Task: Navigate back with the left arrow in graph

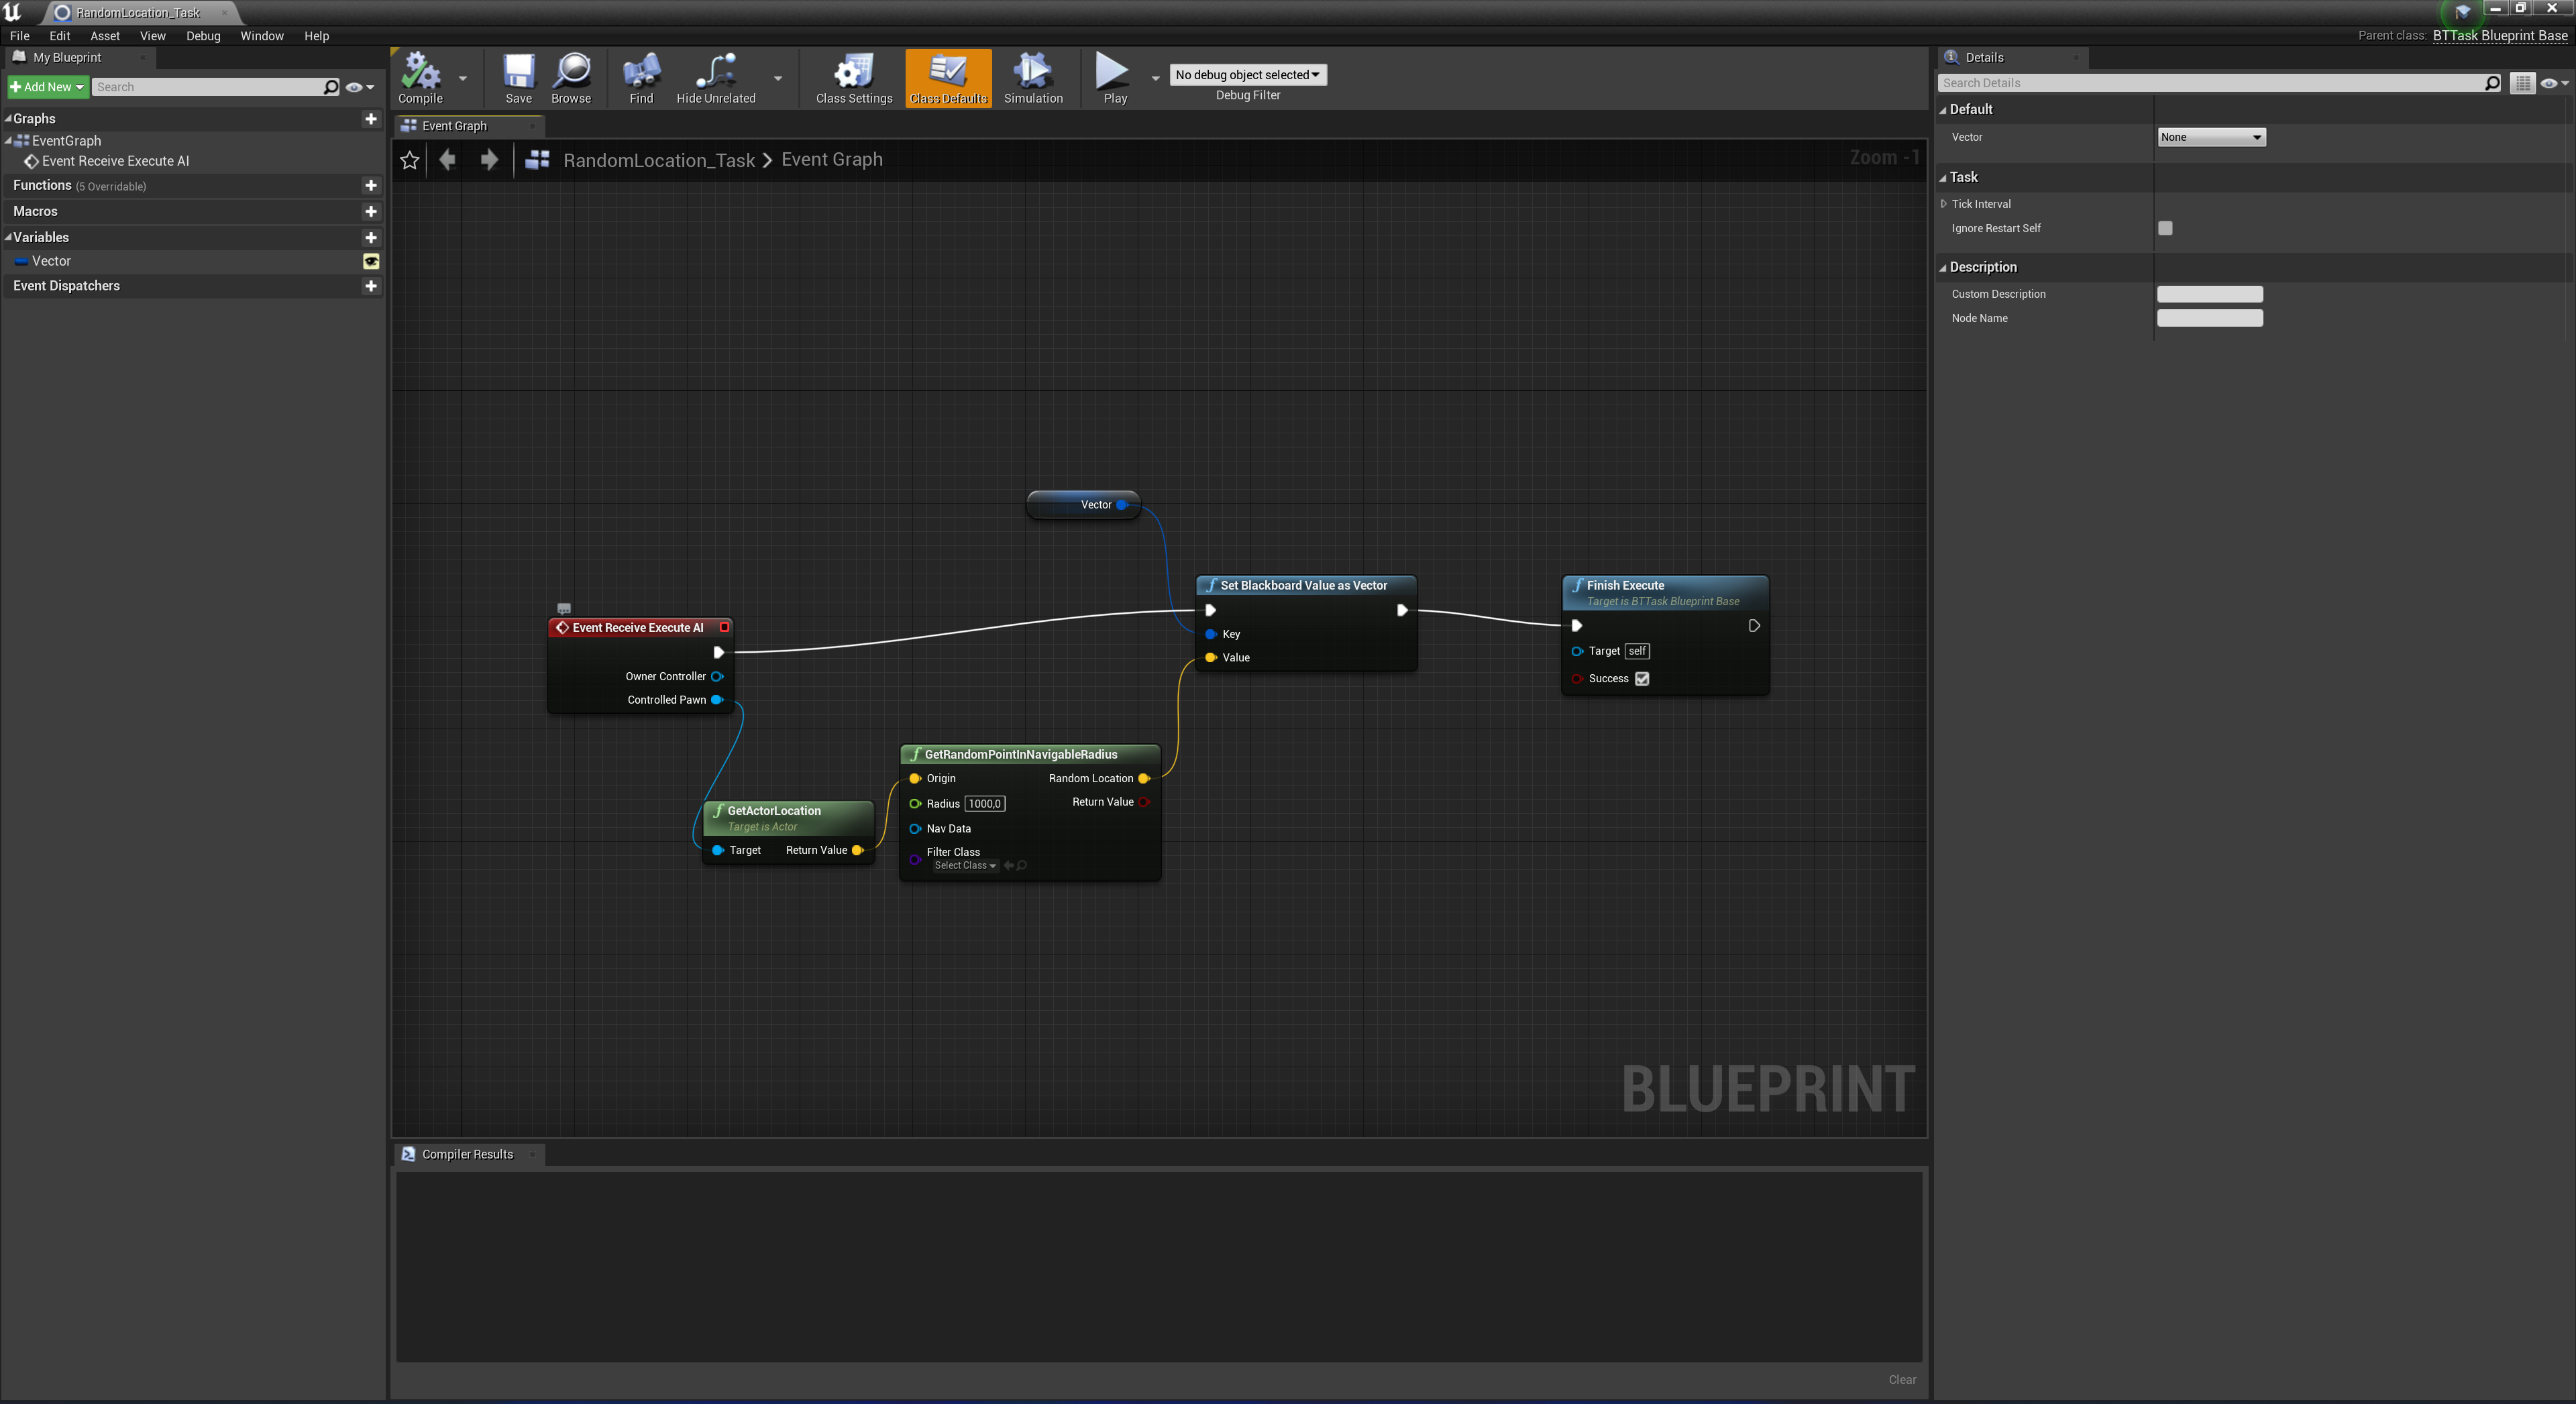Action: (x=447, y=160)
